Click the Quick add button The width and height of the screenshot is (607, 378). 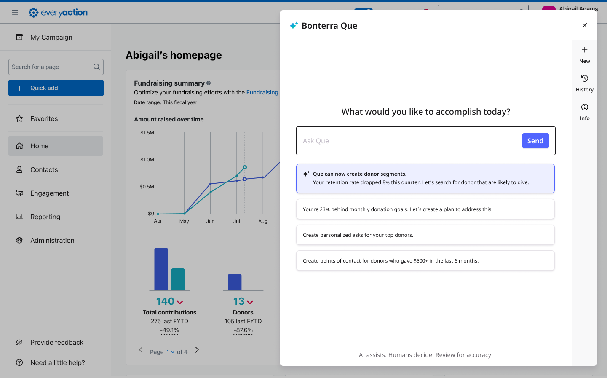[x=56, y=88]
